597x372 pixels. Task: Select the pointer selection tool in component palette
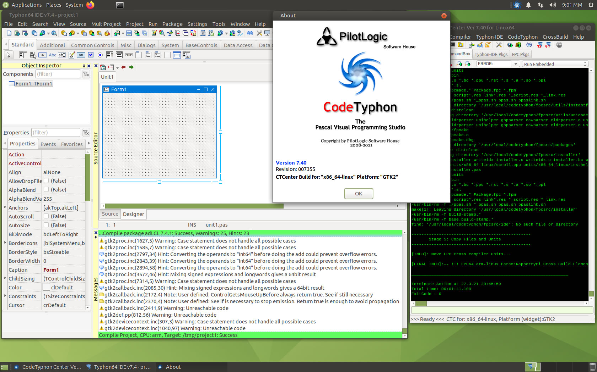(x=8, y=55)
